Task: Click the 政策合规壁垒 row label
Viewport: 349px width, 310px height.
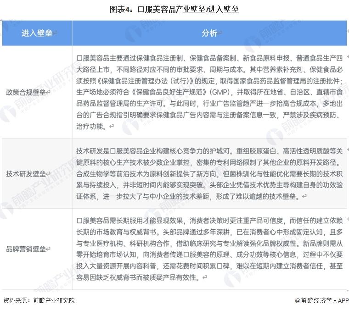Action: (x=26, y=93)
